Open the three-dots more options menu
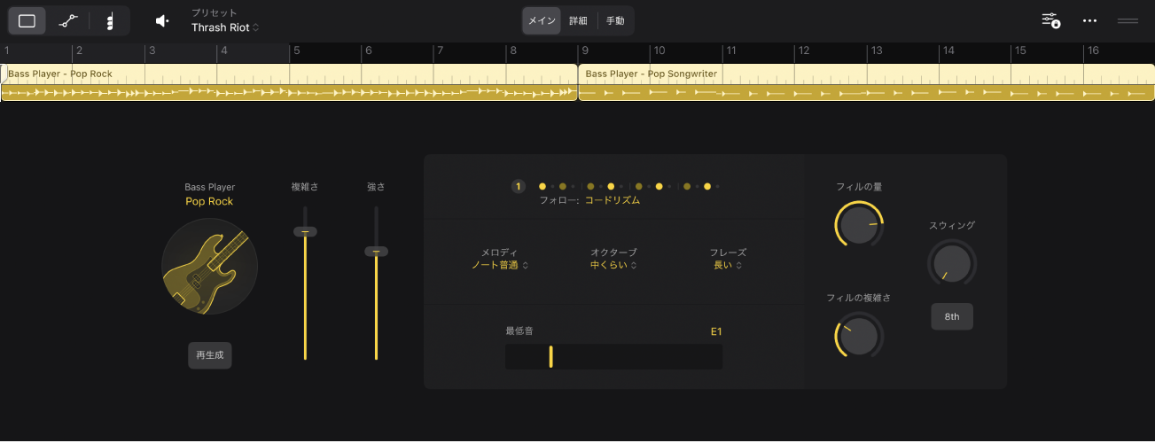Image resolution: width=1155 pixels, height=443 pixels. [1090, 20]
